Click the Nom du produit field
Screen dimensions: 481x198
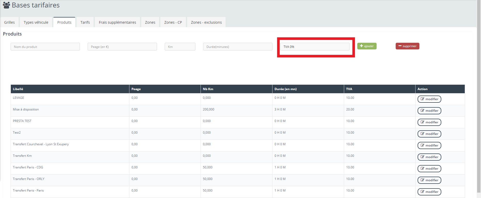pos(45,47)
